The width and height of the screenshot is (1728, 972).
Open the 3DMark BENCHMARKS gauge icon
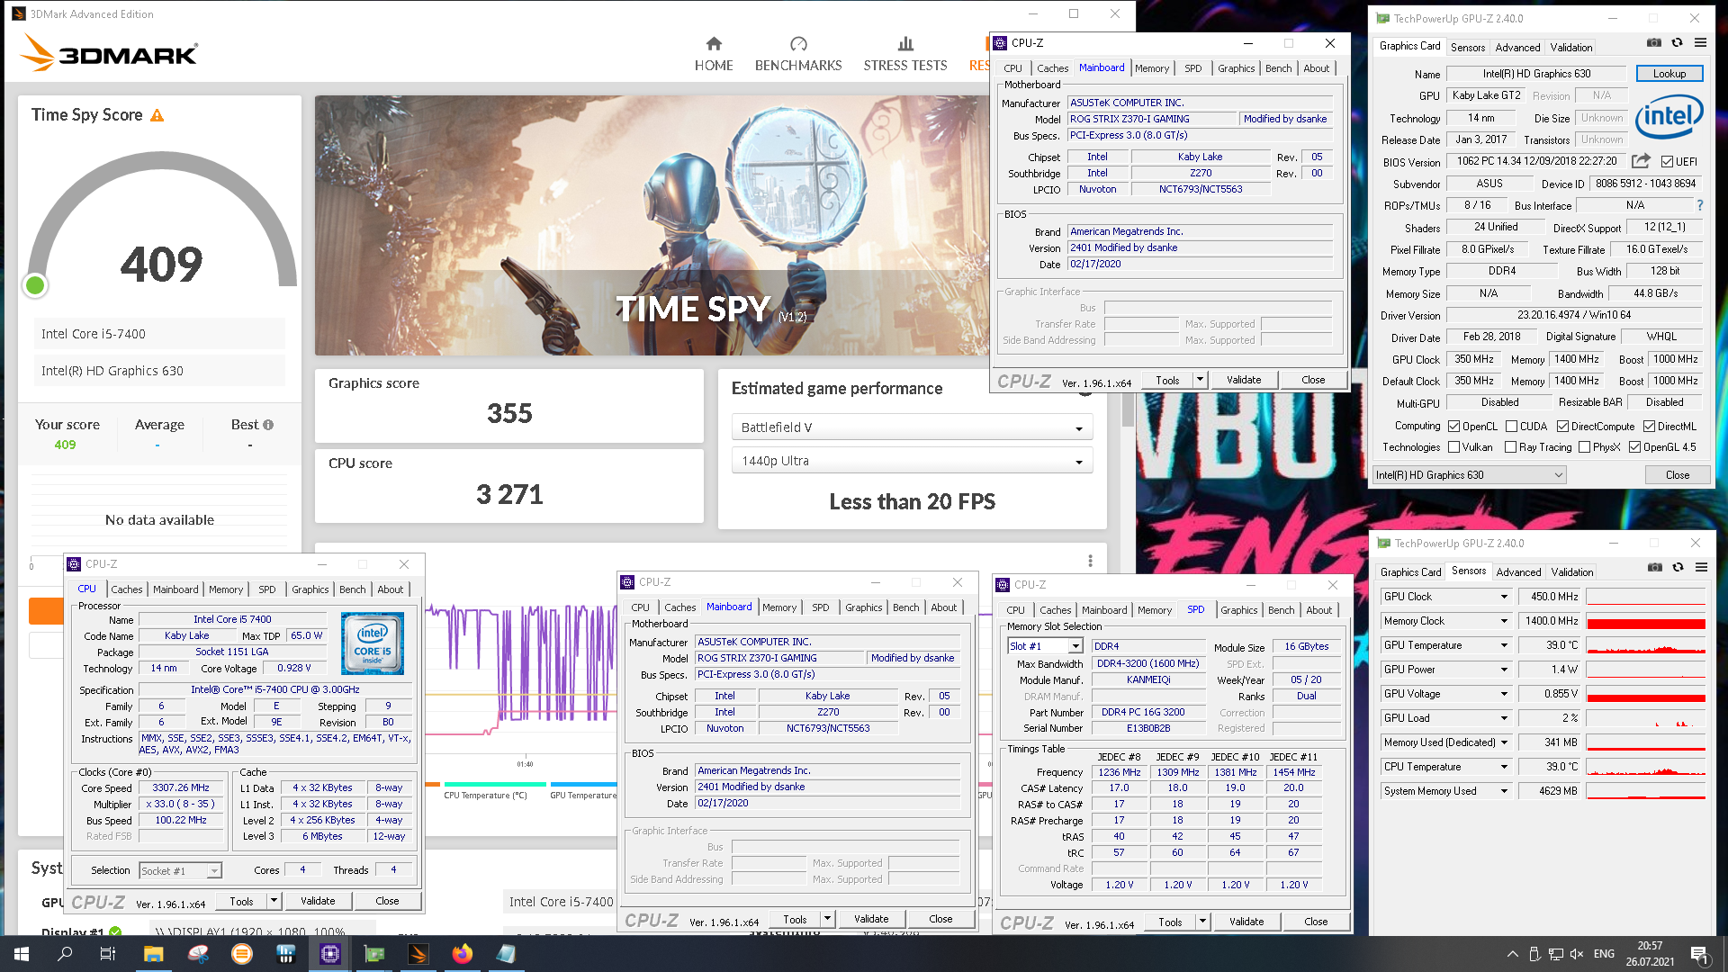(x=798, y=44)
